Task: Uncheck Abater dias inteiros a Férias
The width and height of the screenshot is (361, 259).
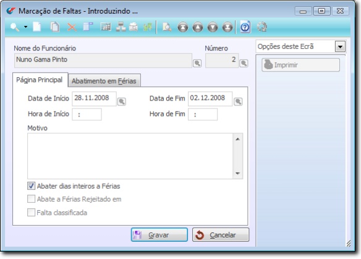Action: [x=31, y=186]
